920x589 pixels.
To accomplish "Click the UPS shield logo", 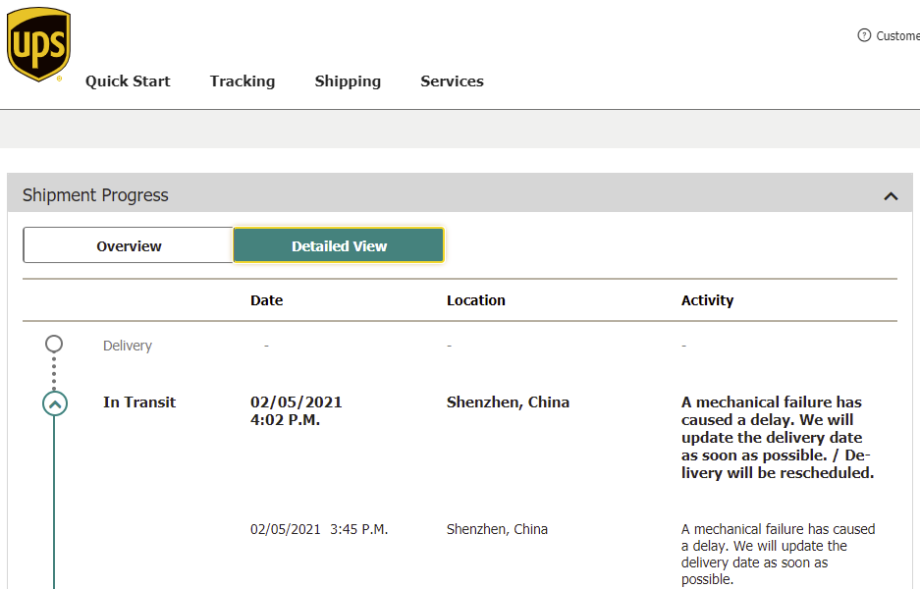I will tap(38, 44).
